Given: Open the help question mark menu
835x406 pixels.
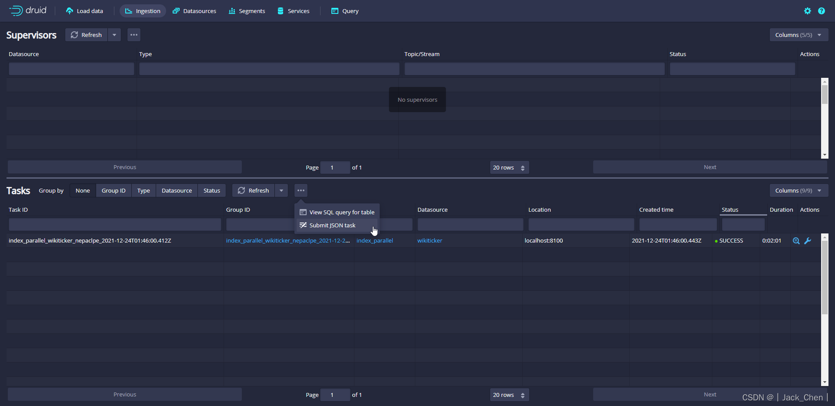Looking at the screenshot, I should [x=822, y=11].
